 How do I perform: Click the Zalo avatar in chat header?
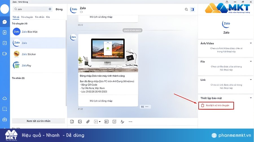pyautogui.click(x=74, y=9)
